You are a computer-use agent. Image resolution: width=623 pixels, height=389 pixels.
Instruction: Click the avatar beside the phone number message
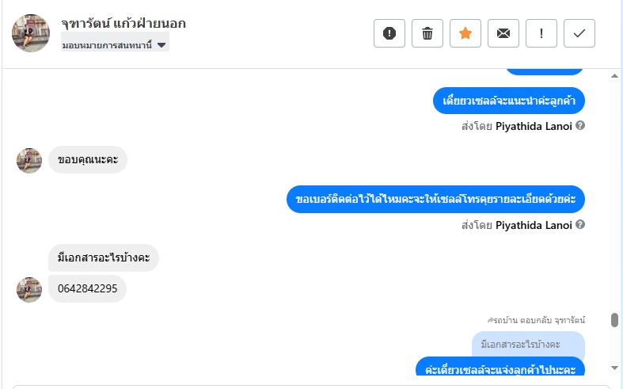(29, 289)
